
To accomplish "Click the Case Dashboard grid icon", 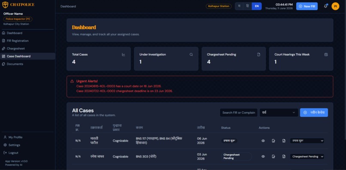I will coord(3,56).
